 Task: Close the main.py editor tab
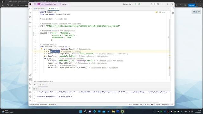click(58, 9)
